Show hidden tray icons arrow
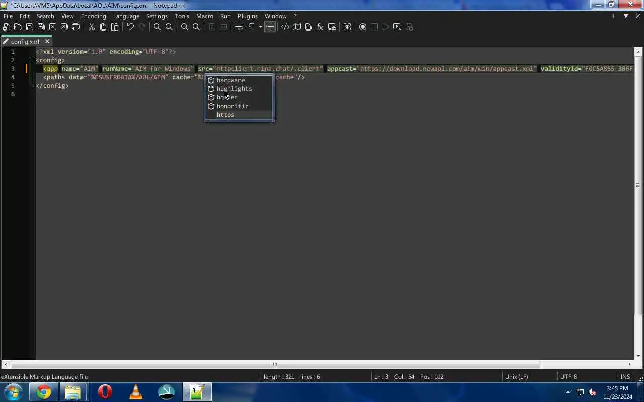The width and height of the screenshot is (644, 402). click(568, 392)
